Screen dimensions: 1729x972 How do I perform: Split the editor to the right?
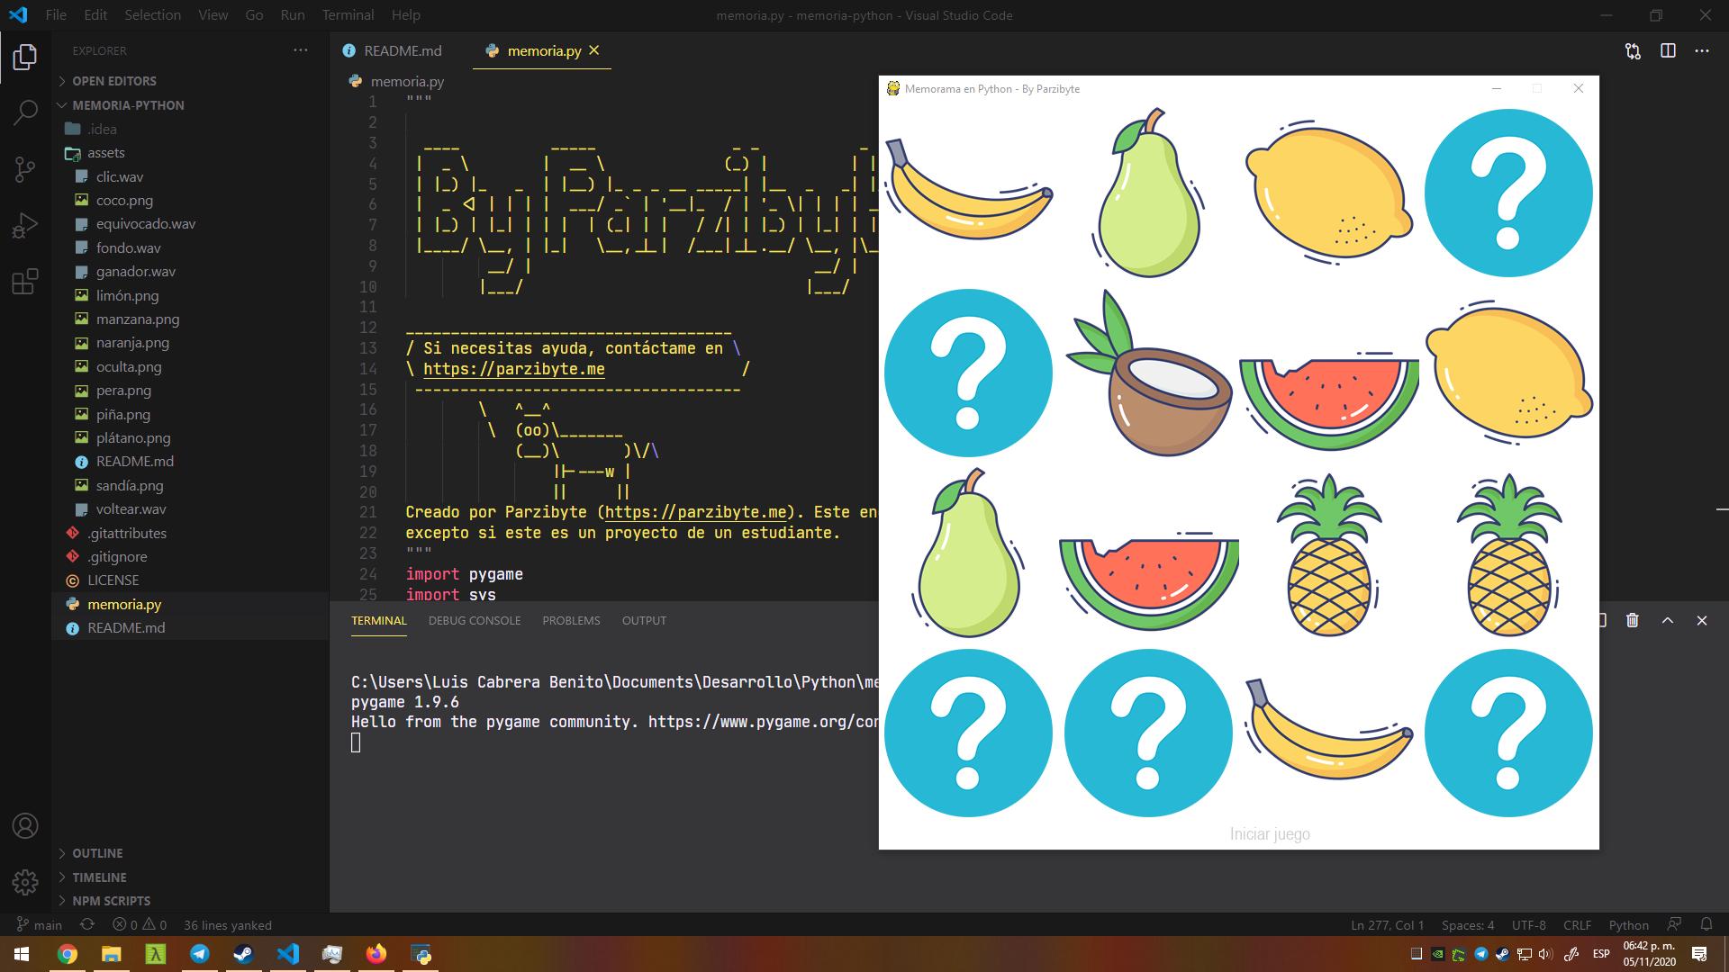pos(1668,51)
